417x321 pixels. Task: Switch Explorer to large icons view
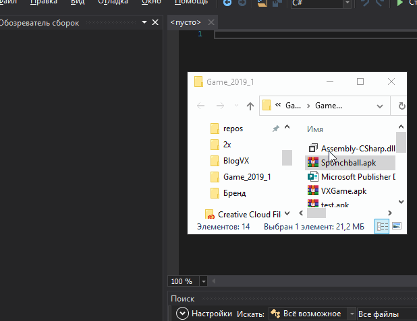(x=397, y=226)
